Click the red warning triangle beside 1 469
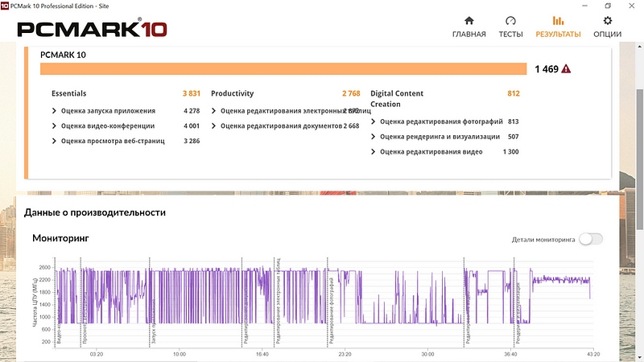The height and width of the screenshot is (362, 644). [566, 69]
